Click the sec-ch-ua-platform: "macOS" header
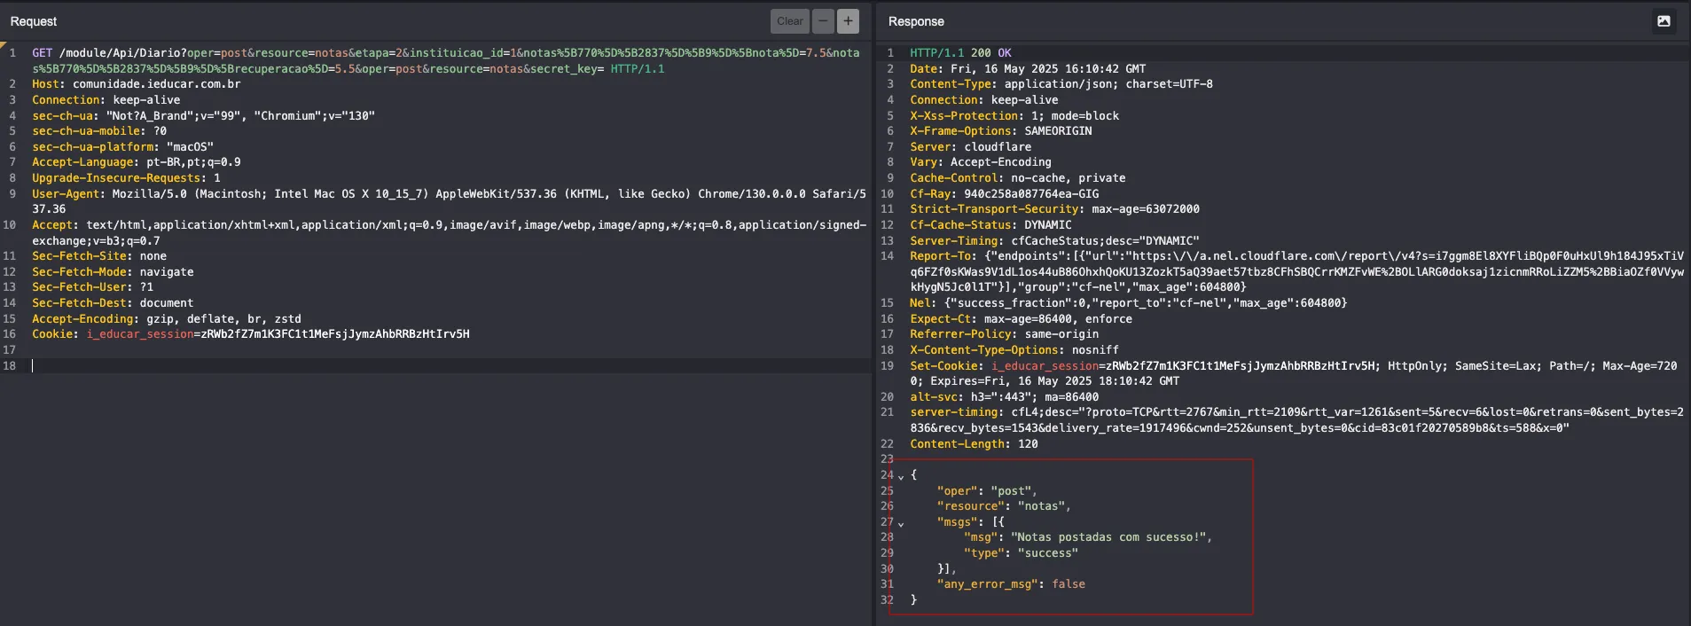The height and width of the screenshot is (626, 1691). (122, 147)
